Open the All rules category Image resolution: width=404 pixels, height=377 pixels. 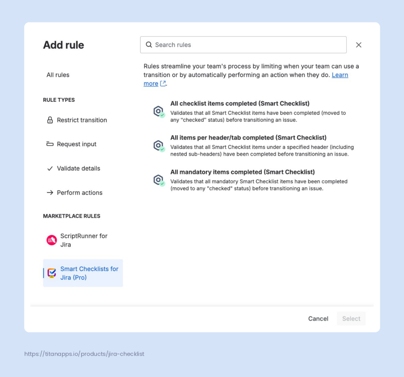click(x=58, y=75)
